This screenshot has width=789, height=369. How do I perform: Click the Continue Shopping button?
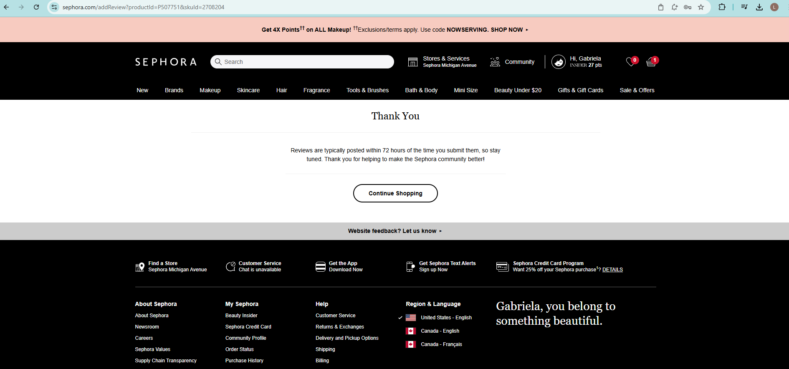[x=395, y=193]
